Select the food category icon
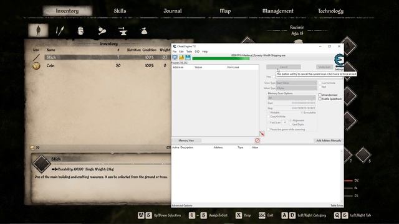Viewport: 399px width, 224px height. coord(102,30)
